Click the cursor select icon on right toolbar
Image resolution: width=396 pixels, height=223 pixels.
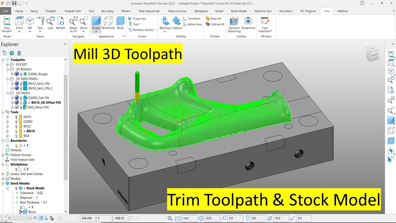[x=391, y=151]
